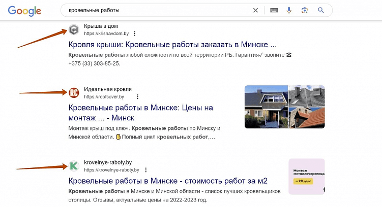382x207 pixels.
Task: Open the large house photo thumbnail
Action: (x=266, y=107)
